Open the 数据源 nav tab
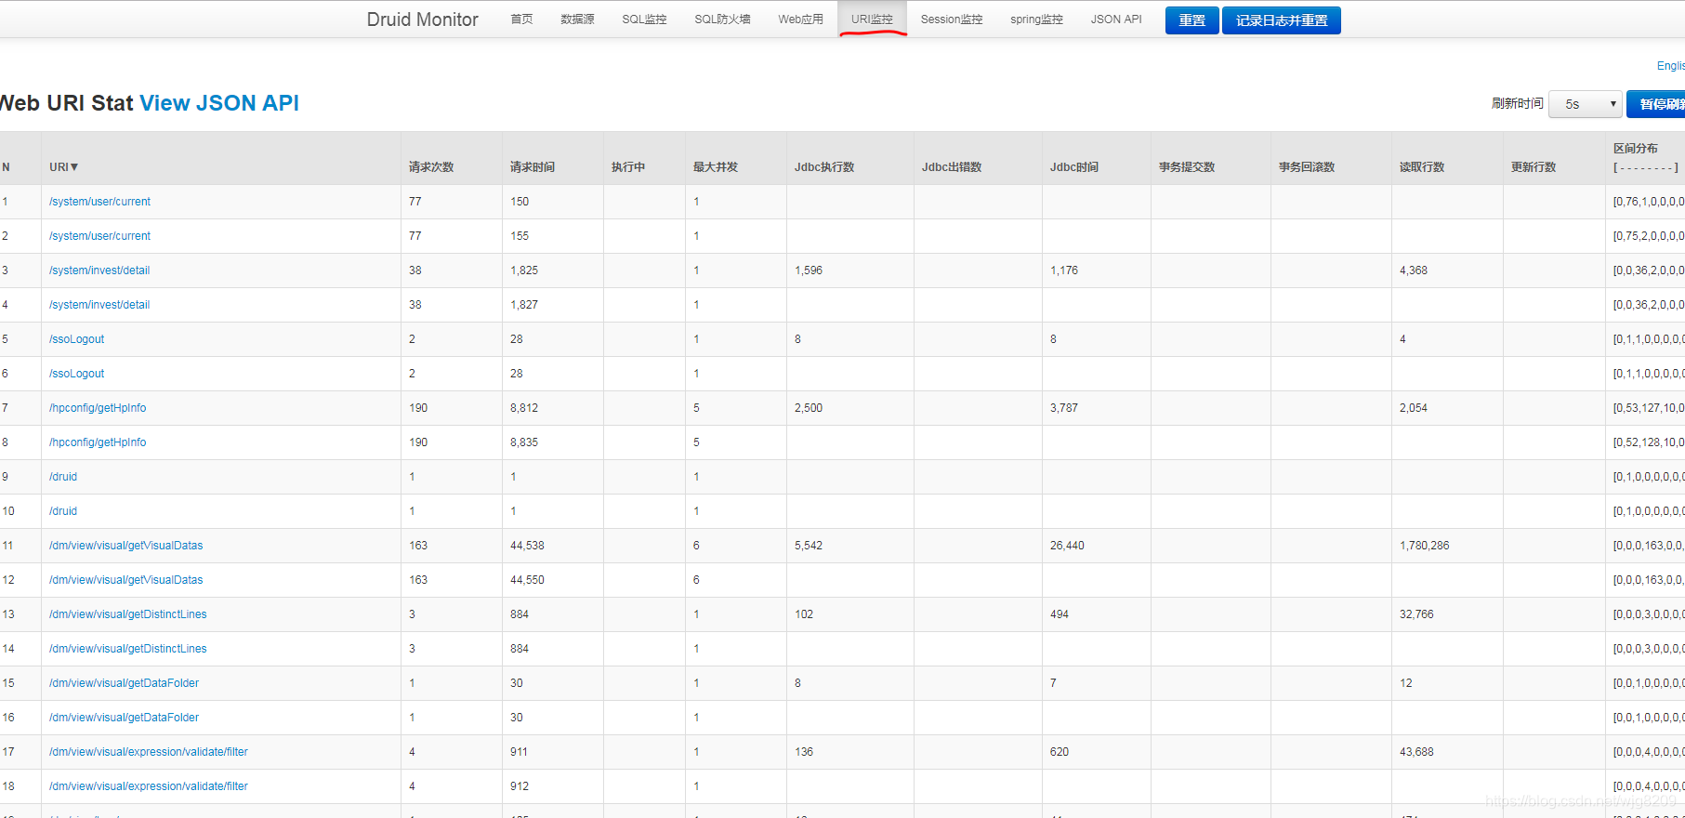 pyautogui.click(x=577, y=20)
